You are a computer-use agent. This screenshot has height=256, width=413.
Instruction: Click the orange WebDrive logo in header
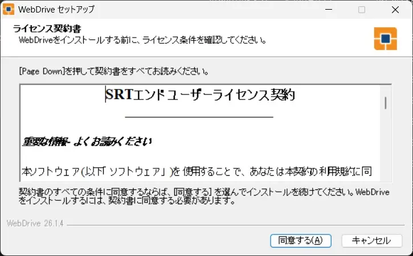click(385, 39)
